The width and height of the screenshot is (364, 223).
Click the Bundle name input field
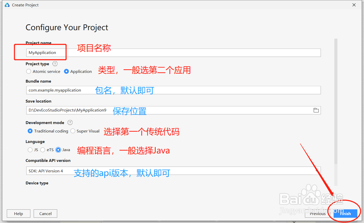(173, 90)
